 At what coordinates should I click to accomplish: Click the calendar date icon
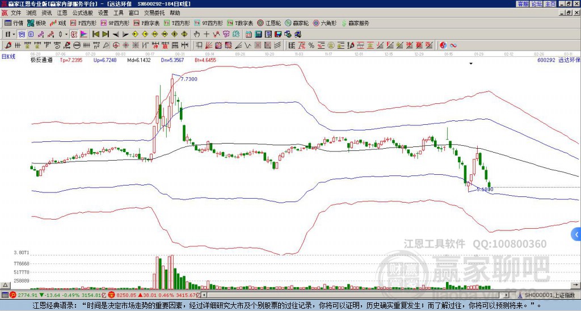point(249,35)
